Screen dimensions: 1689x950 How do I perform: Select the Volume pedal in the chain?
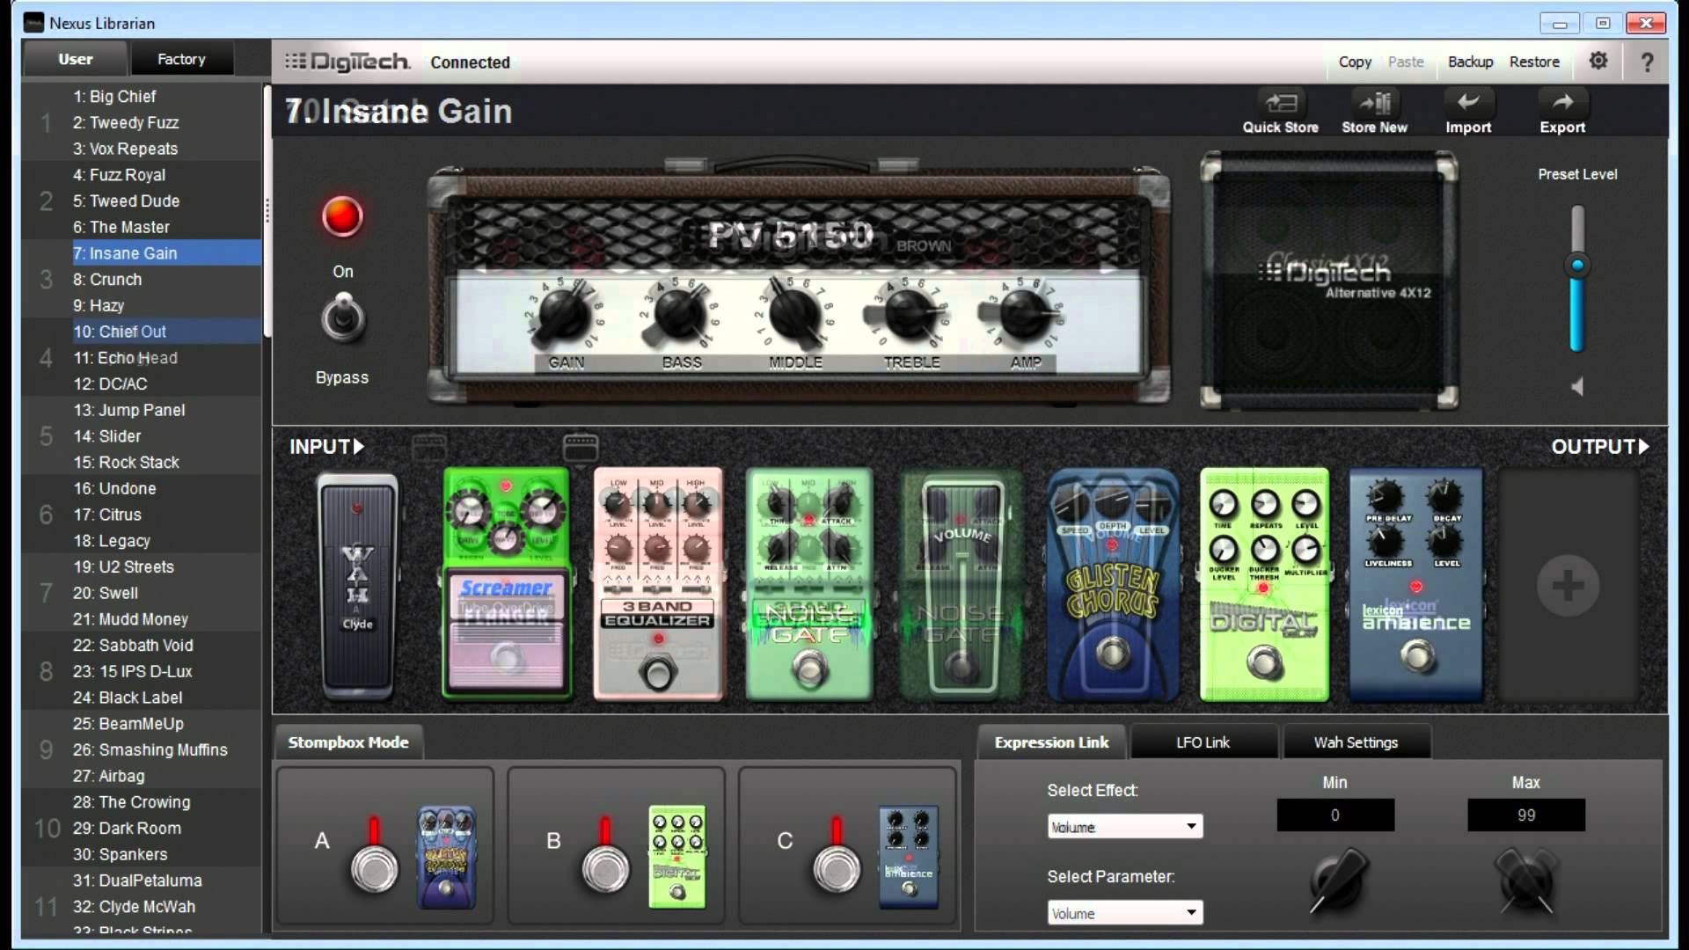click(x=961, y=584)
